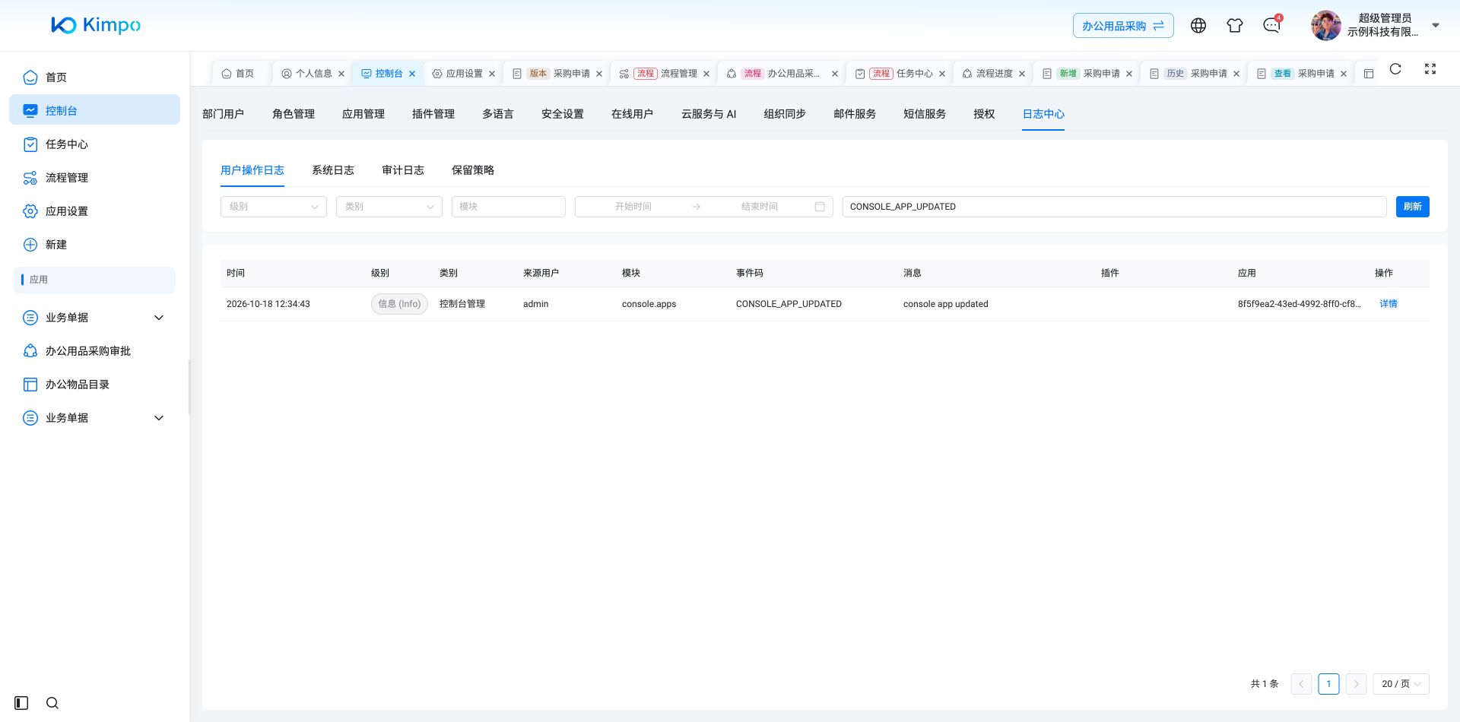The height and width of the screenshot is (722, 1460).
Task: Open the 级别 filter dropdown
Action: pos(274,207)
